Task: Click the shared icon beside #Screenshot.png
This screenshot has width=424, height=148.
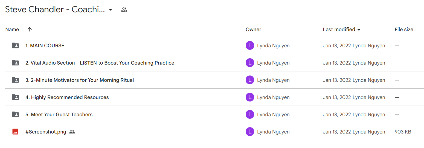Action: click(72, 132)
